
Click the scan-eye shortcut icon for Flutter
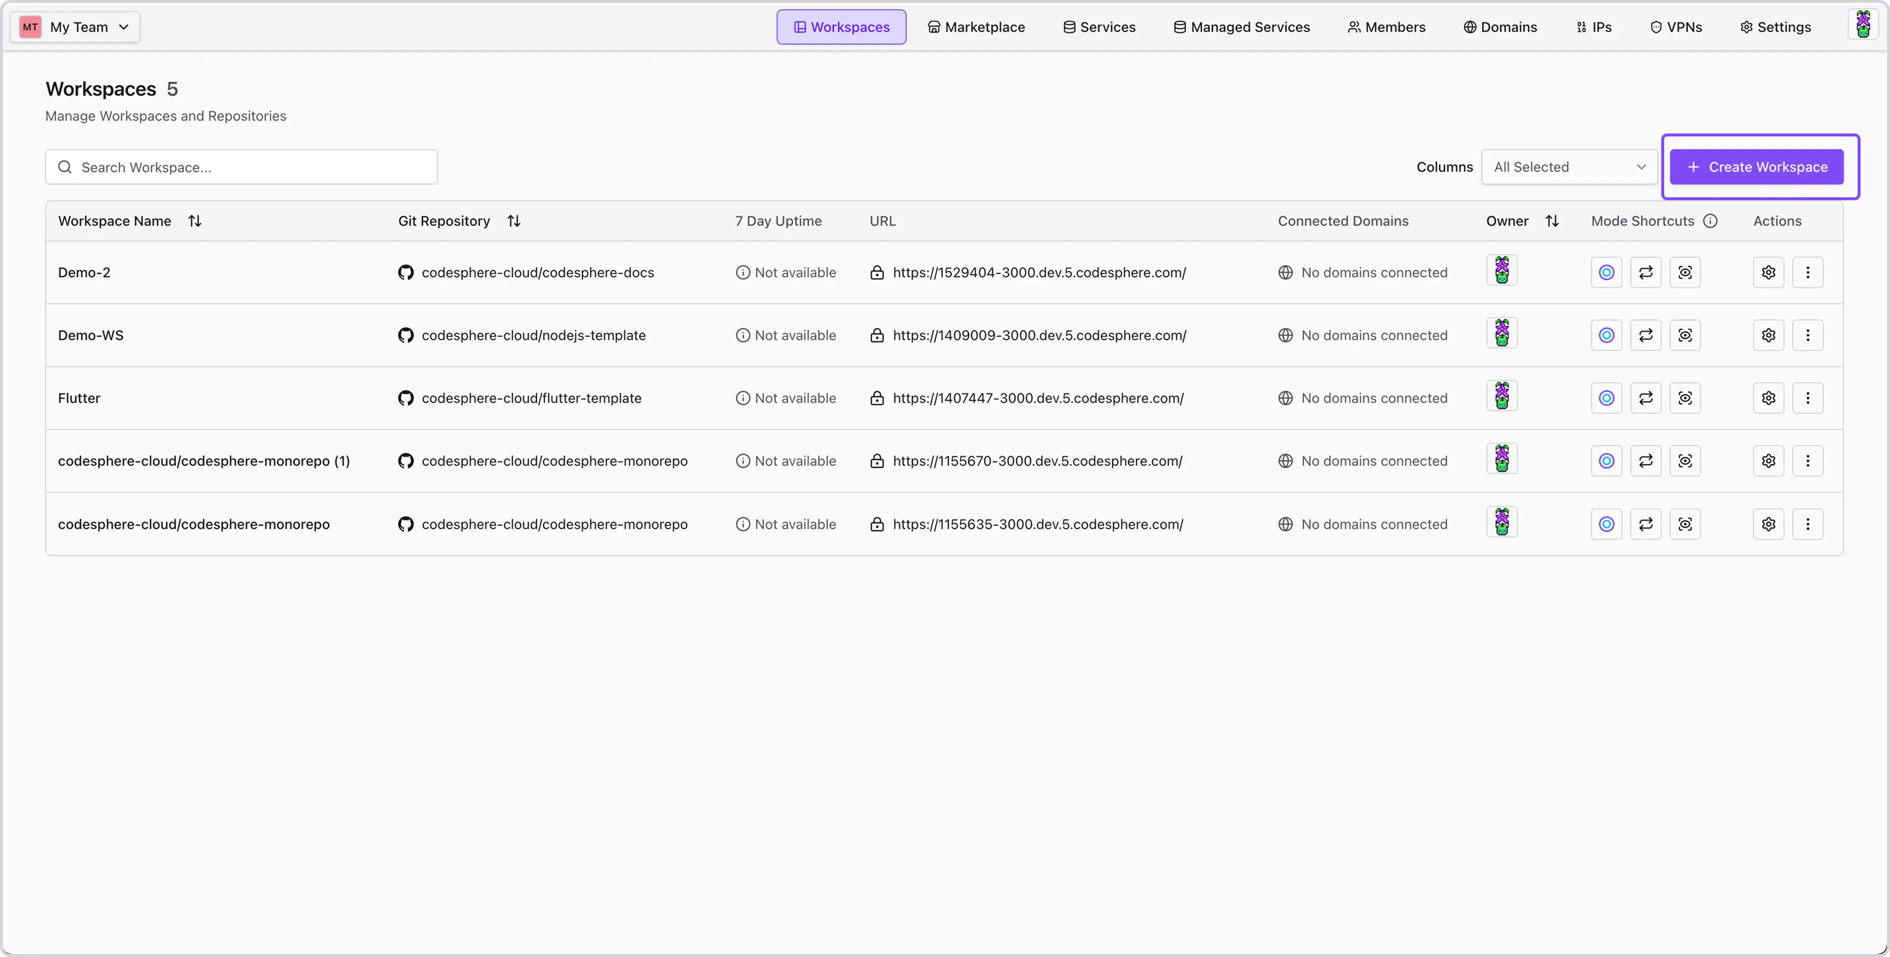pyautogui.click(x=1685, y=398)
